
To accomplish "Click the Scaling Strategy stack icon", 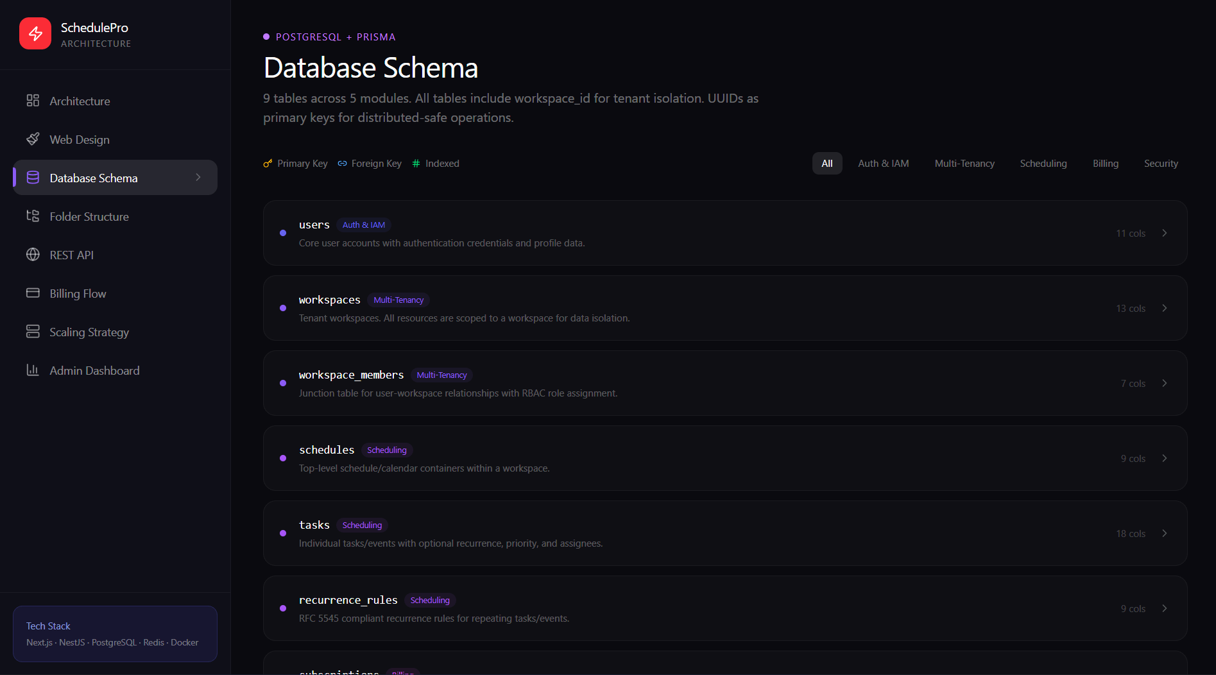I will (x=33, y=332).
